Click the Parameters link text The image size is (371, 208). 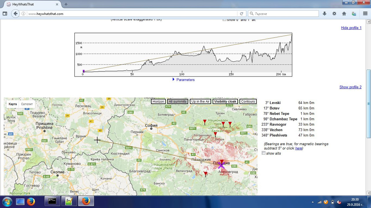click(185, 80)
